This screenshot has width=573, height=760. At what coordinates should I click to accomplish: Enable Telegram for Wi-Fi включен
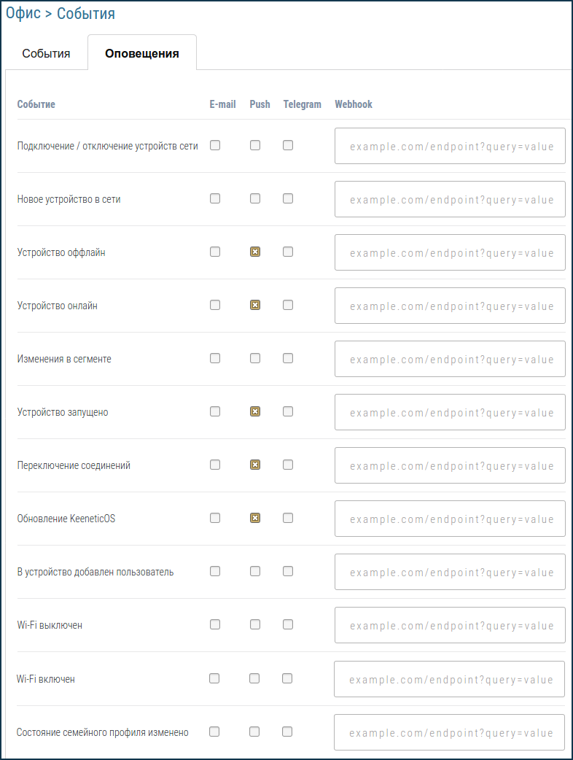tap(287, 678)
